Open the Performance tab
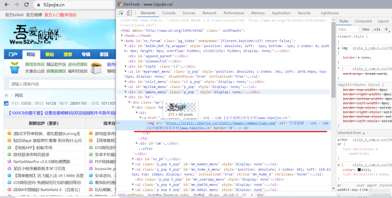 click(x=234, y=13)
